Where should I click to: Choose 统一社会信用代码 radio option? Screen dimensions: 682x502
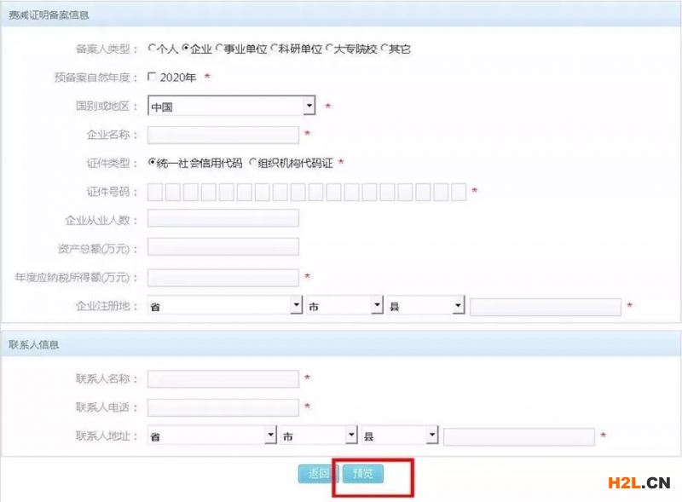point(153,163)
